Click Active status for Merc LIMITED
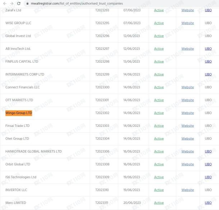This screenshot has height=210, width=219. 159,203
